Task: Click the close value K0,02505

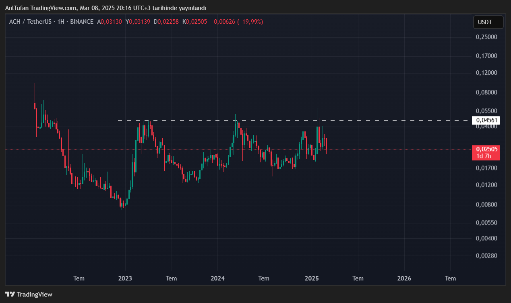Action: click(195, 22)
